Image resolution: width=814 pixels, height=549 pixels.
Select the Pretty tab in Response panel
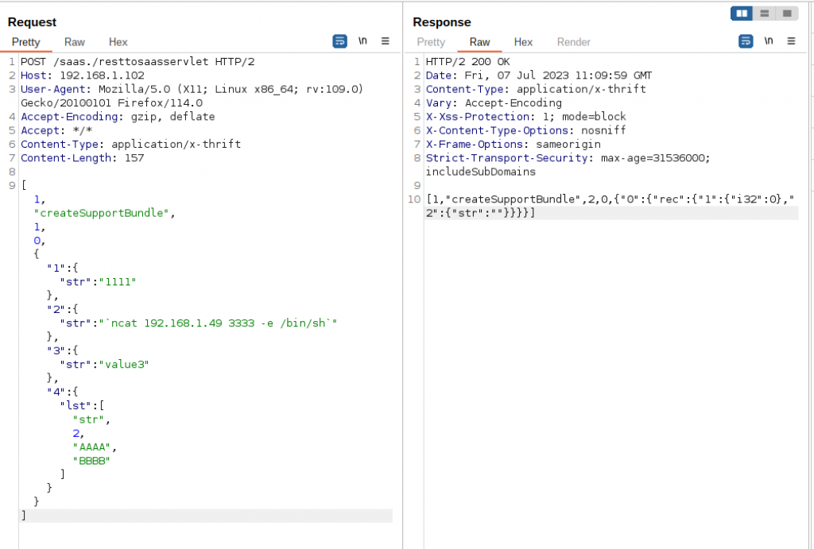[431, 42]
